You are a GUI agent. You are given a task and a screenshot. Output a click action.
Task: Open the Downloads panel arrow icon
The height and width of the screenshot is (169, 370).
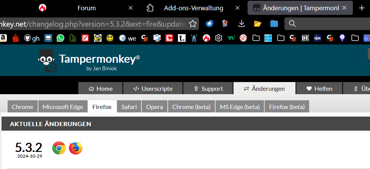point(241,24)
